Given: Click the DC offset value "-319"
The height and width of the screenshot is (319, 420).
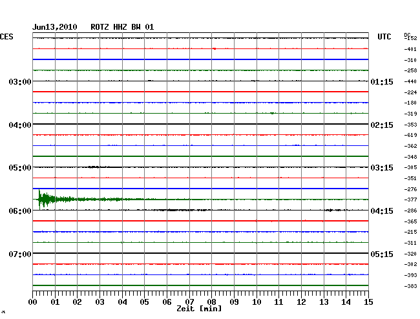Looking at the screenshot, I should (x=410, y=114).
